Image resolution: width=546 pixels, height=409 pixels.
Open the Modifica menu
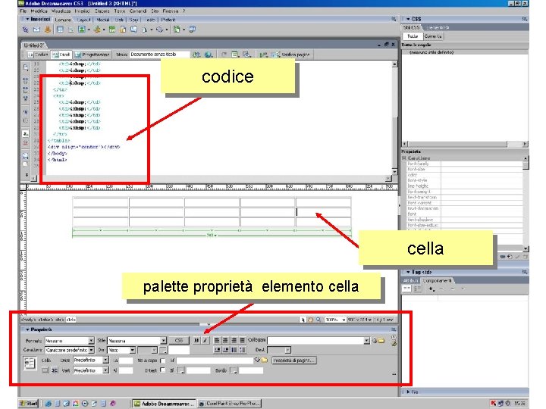click(39, 11)
